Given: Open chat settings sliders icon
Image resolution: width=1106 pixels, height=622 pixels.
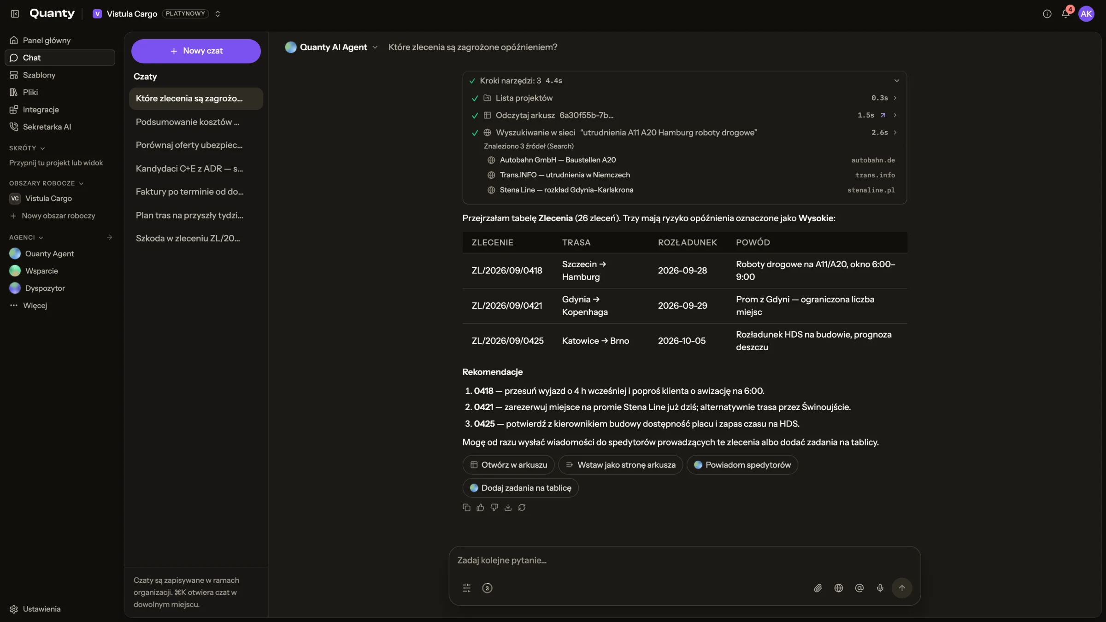Looking at the screenshot, I should (x=466, y=588).
